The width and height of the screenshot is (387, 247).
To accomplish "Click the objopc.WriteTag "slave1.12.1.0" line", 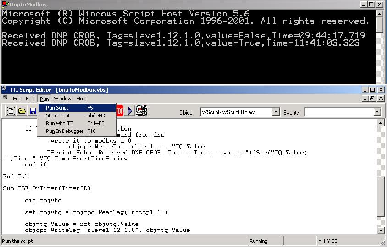I will (107, 230).
